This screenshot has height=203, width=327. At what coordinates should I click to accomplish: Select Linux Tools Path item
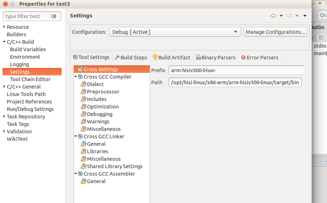[26, 94]
